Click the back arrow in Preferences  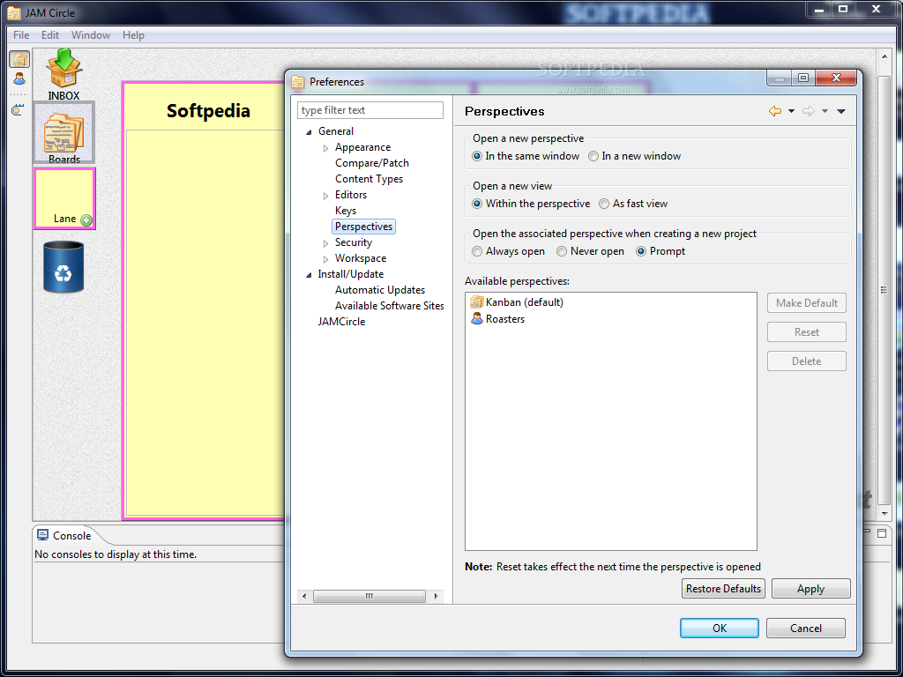[x=775, y=111]
